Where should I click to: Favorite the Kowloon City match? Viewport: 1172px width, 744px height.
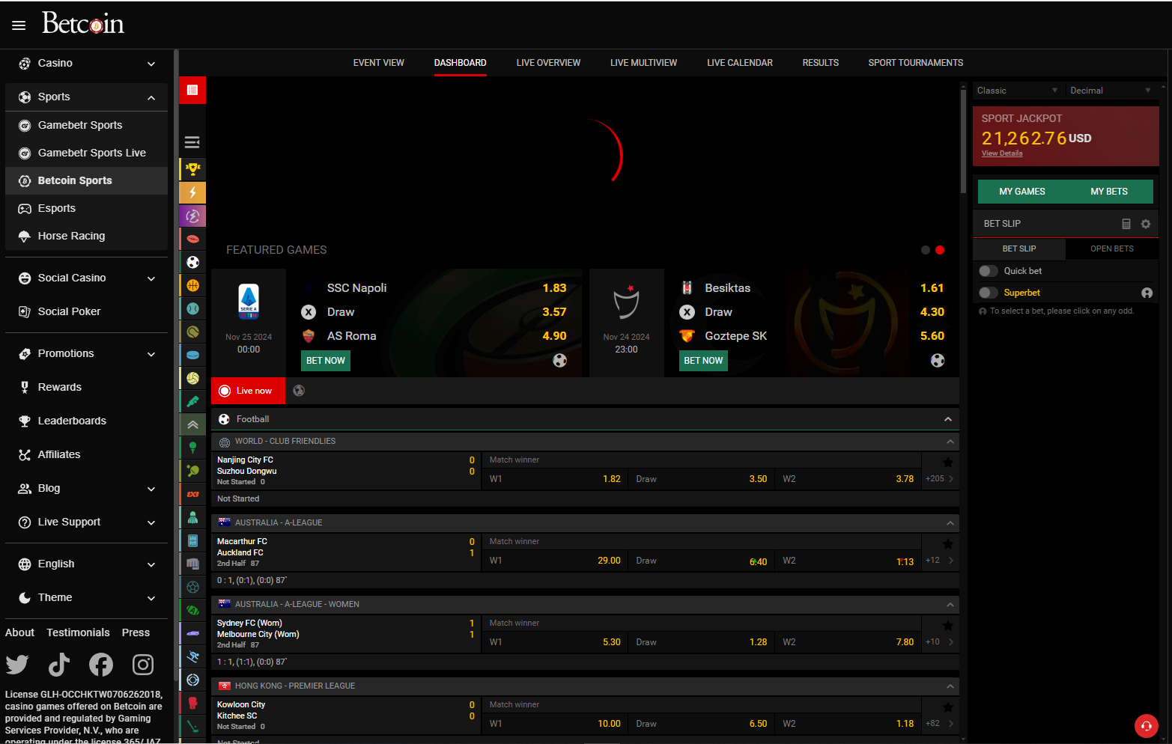948,707
